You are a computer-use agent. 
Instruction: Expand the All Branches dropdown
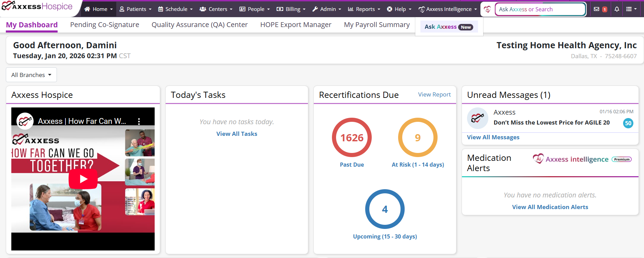click(x=31, y=75)
